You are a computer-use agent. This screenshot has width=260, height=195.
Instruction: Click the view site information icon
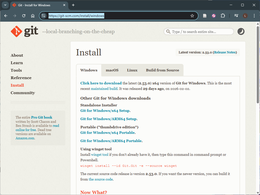(x=44, y=16)
